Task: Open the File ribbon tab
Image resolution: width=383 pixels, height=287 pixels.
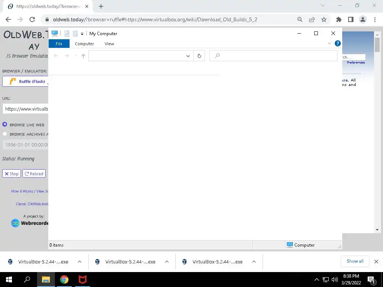Action: (x=59, y=44)
